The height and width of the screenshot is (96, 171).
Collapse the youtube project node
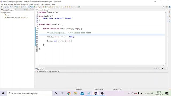[1, 13]
